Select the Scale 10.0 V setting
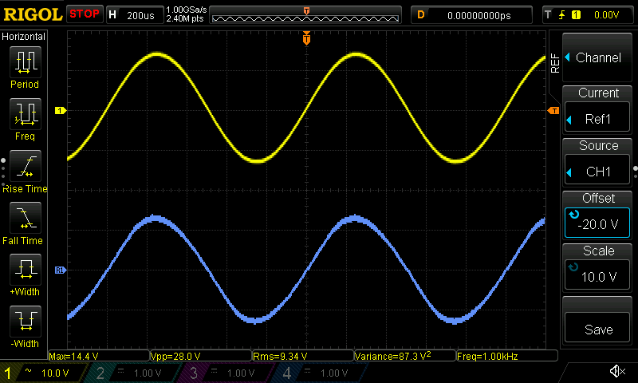The image size is (638, 383). [597, 268]
